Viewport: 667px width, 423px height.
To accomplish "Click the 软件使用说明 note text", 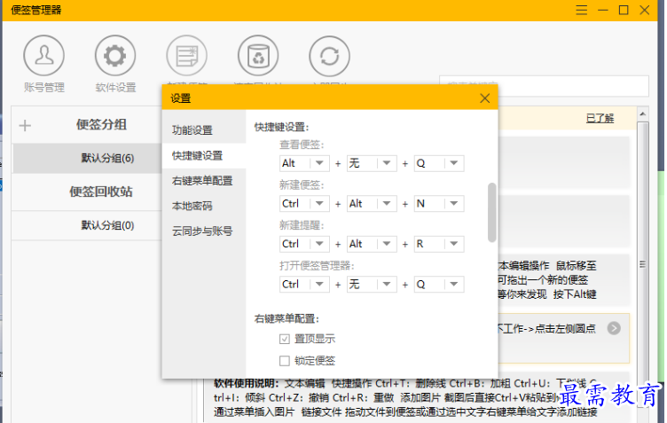I will pos(407,397).
